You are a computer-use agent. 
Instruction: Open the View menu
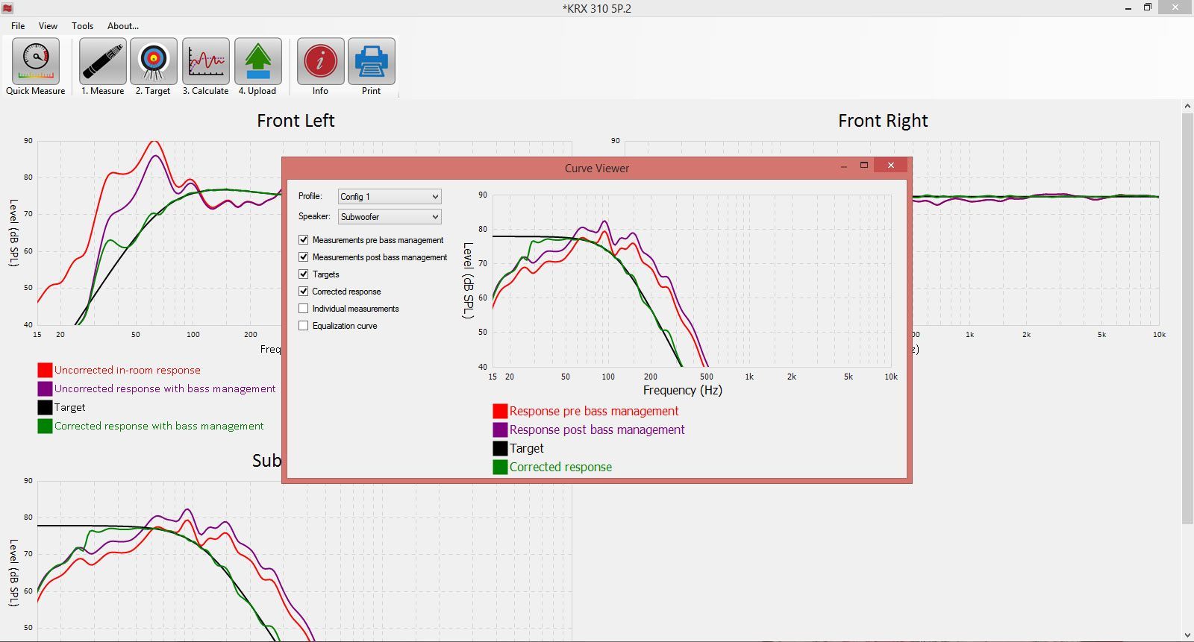pyautogui.click(x=48, y=26)
